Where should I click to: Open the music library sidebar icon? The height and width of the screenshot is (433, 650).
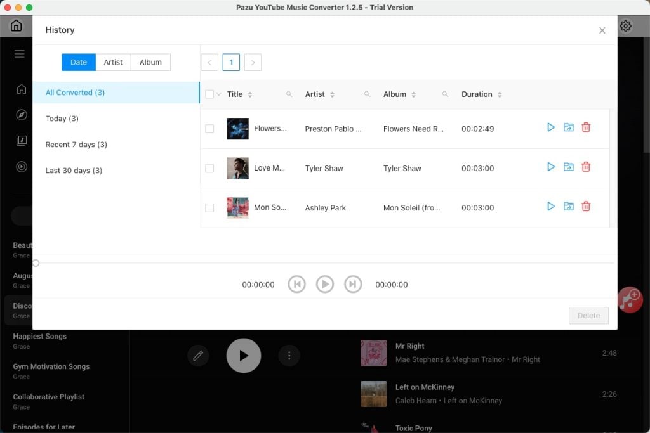click(21, 141)
